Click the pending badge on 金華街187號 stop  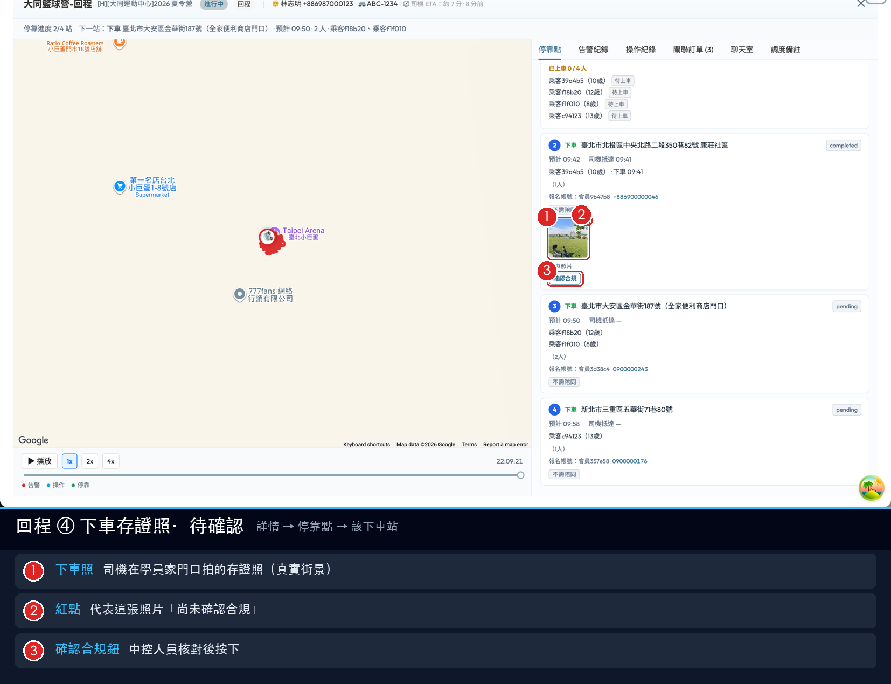pos(846,307)
